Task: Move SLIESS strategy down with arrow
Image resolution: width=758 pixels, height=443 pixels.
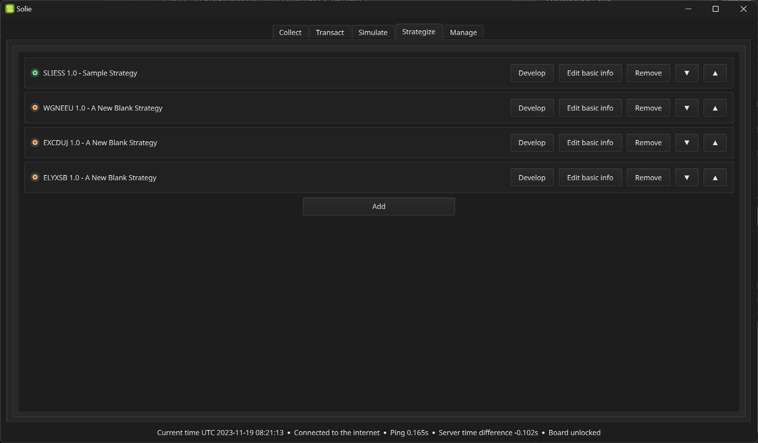Action: click(687, 73)
